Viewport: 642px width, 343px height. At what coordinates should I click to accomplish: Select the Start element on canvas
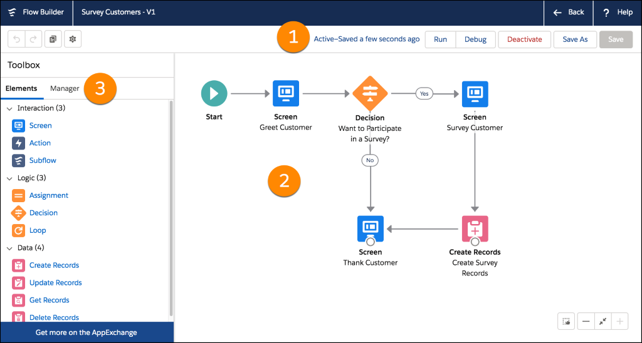[x=214, y=94]
